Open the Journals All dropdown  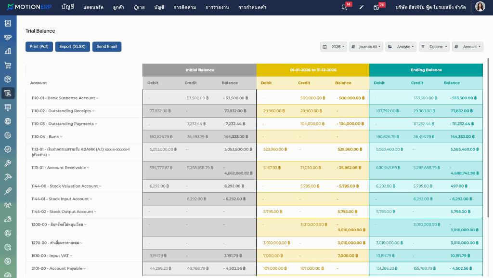pos(366,47)
